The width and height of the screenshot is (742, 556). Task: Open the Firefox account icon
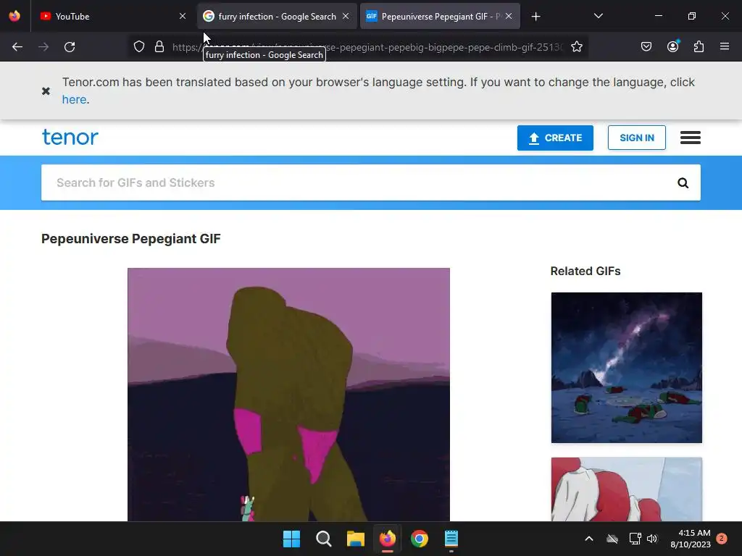[672, 47]
